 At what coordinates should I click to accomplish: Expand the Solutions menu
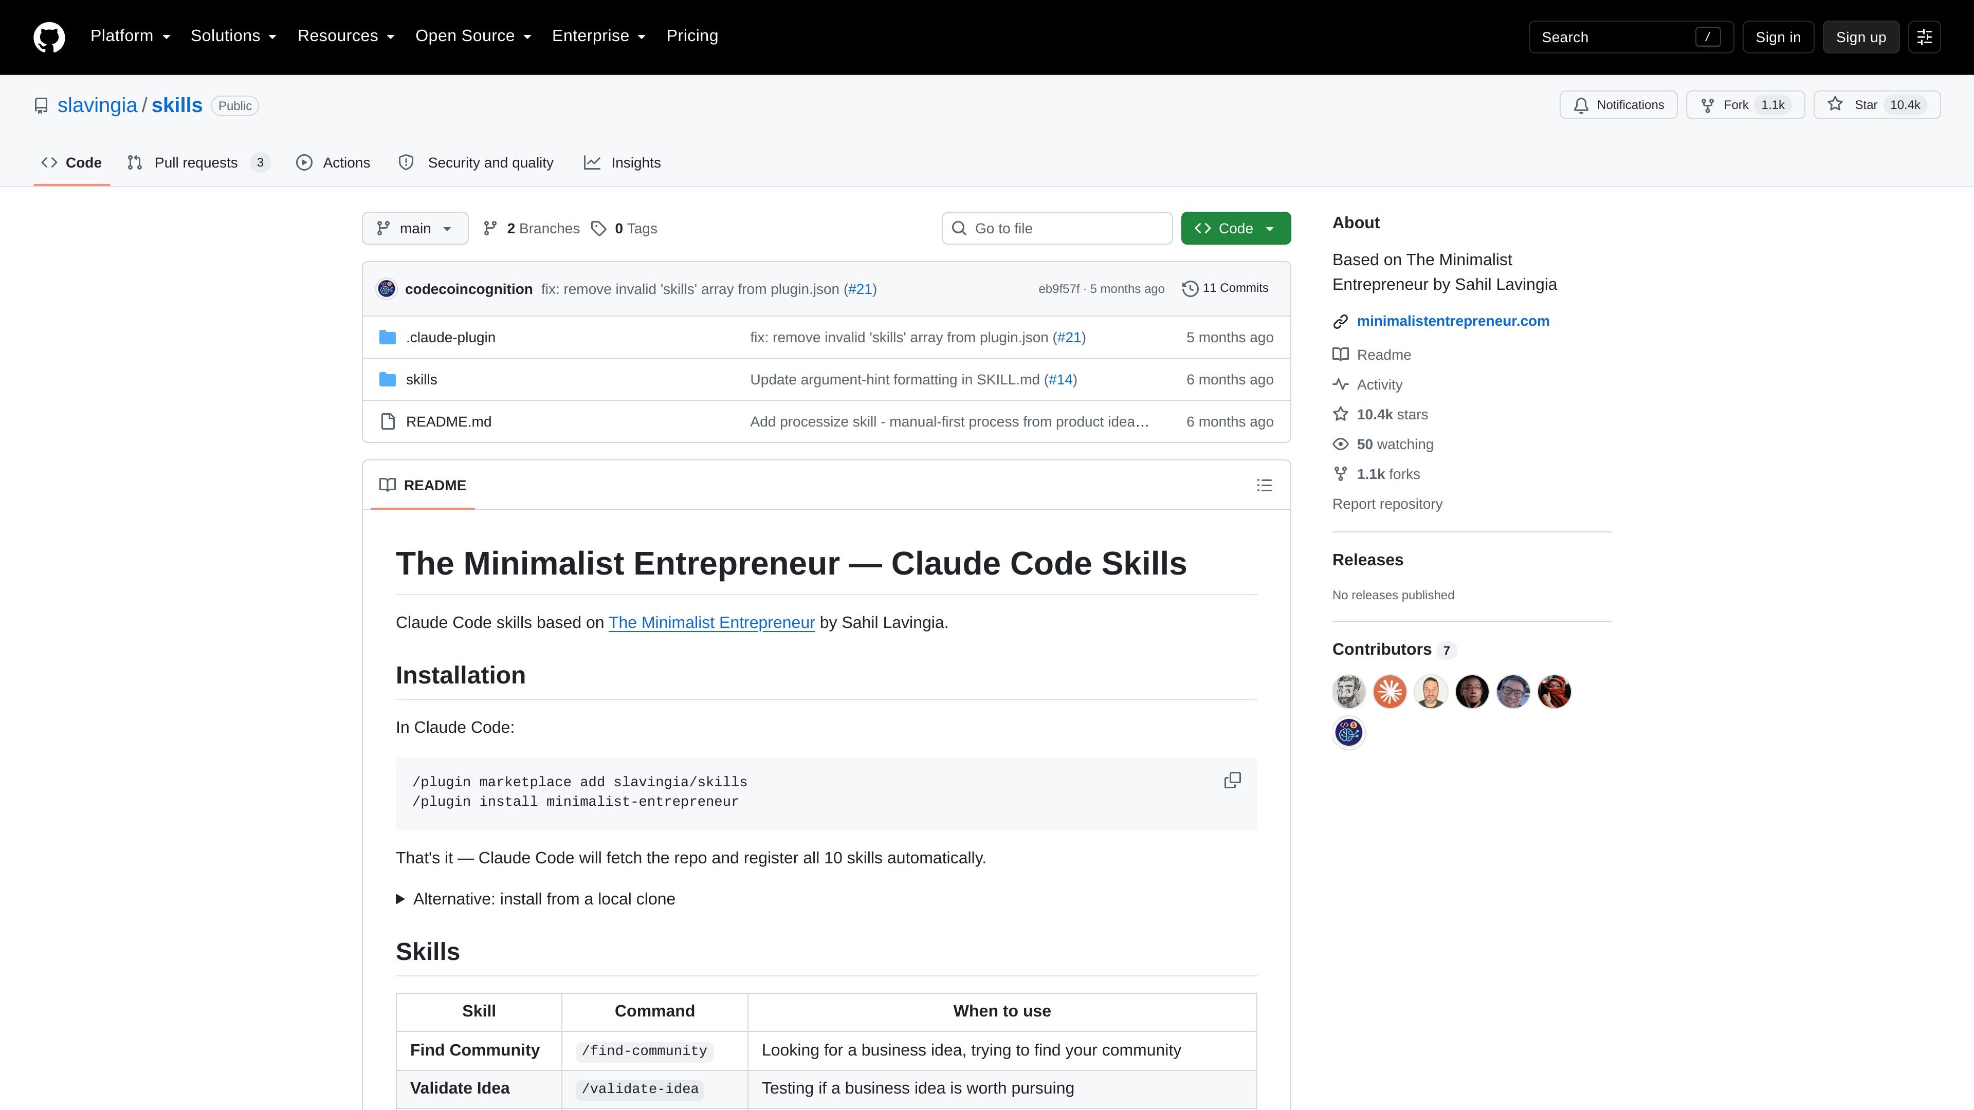(234, 36)
